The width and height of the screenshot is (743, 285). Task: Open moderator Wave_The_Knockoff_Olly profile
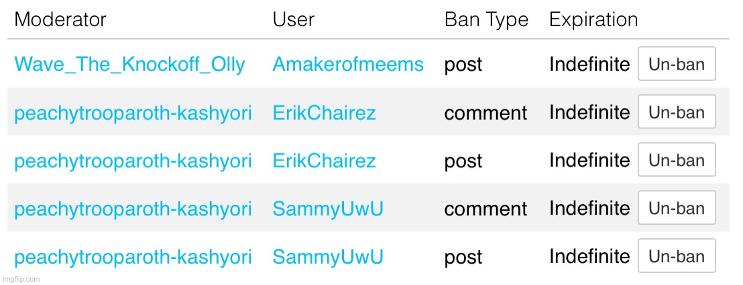(x=129, y=64)
